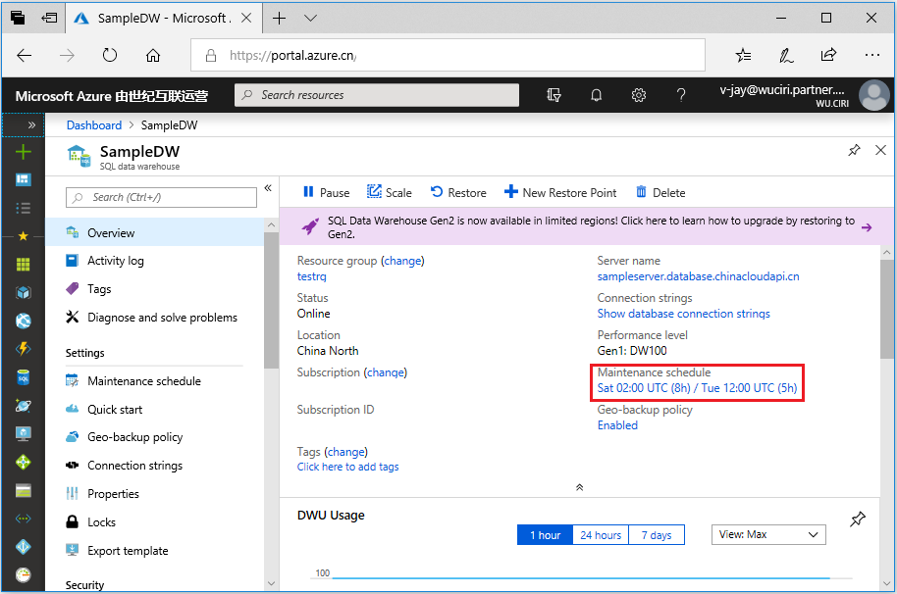
Task: Click Show database connection strings link
Action: [684, 314]
